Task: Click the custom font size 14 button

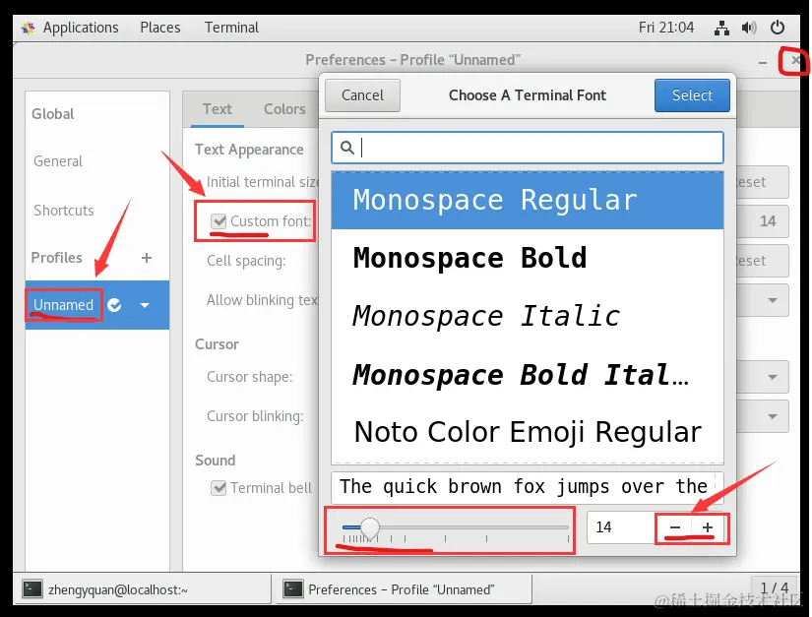Action: pyautogui.click(x=761, y=221)
